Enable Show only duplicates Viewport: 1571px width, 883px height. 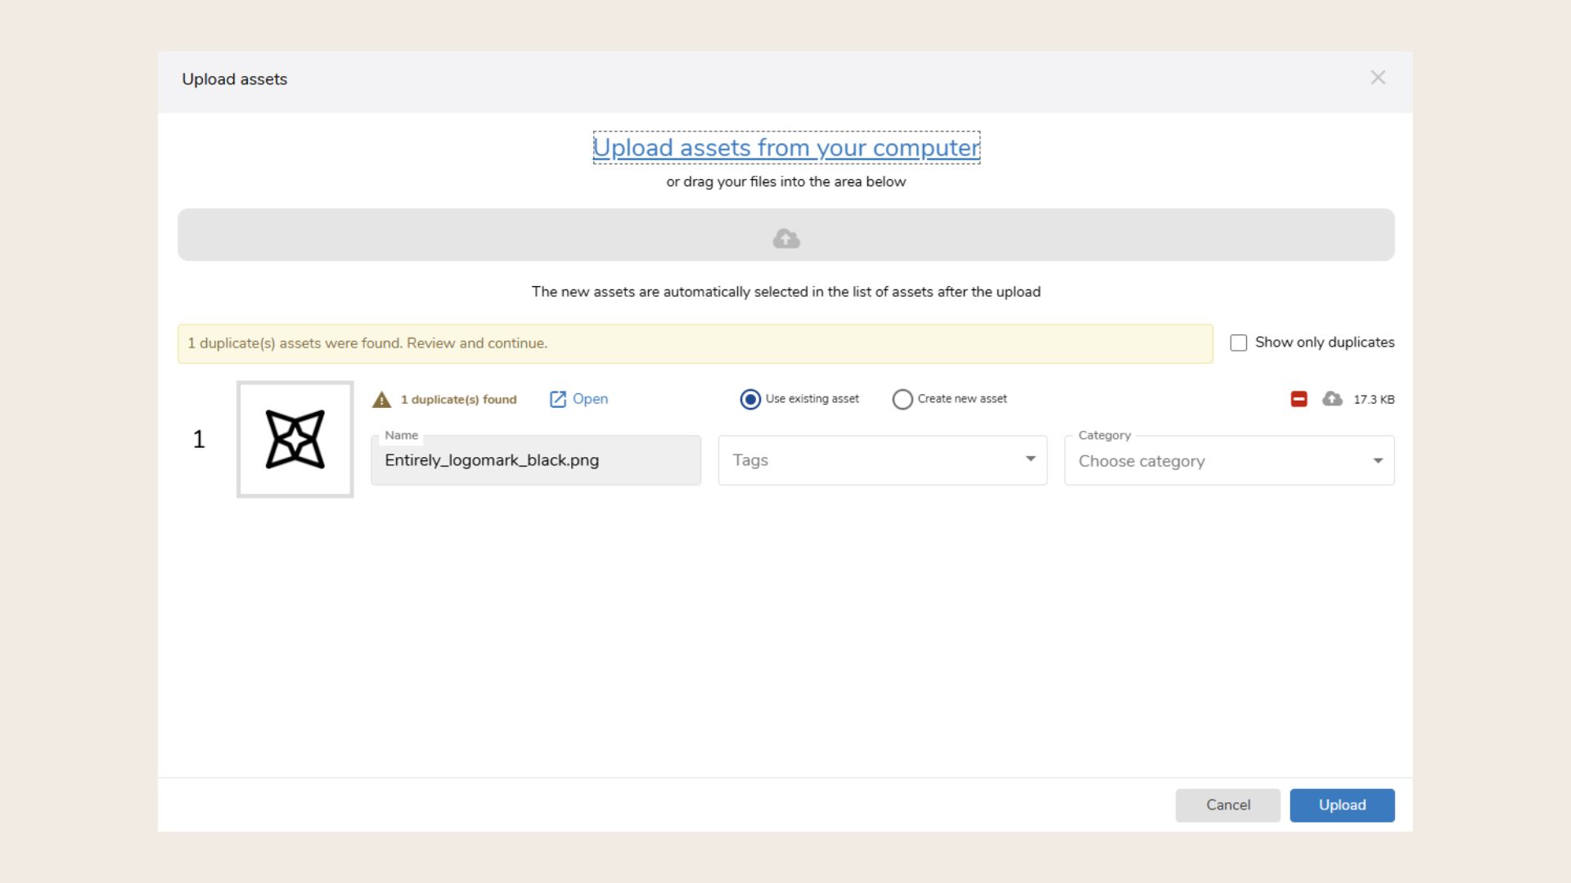pos(1238,343)
